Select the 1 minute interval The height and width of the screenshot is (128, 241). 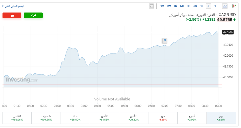(215, 6)
